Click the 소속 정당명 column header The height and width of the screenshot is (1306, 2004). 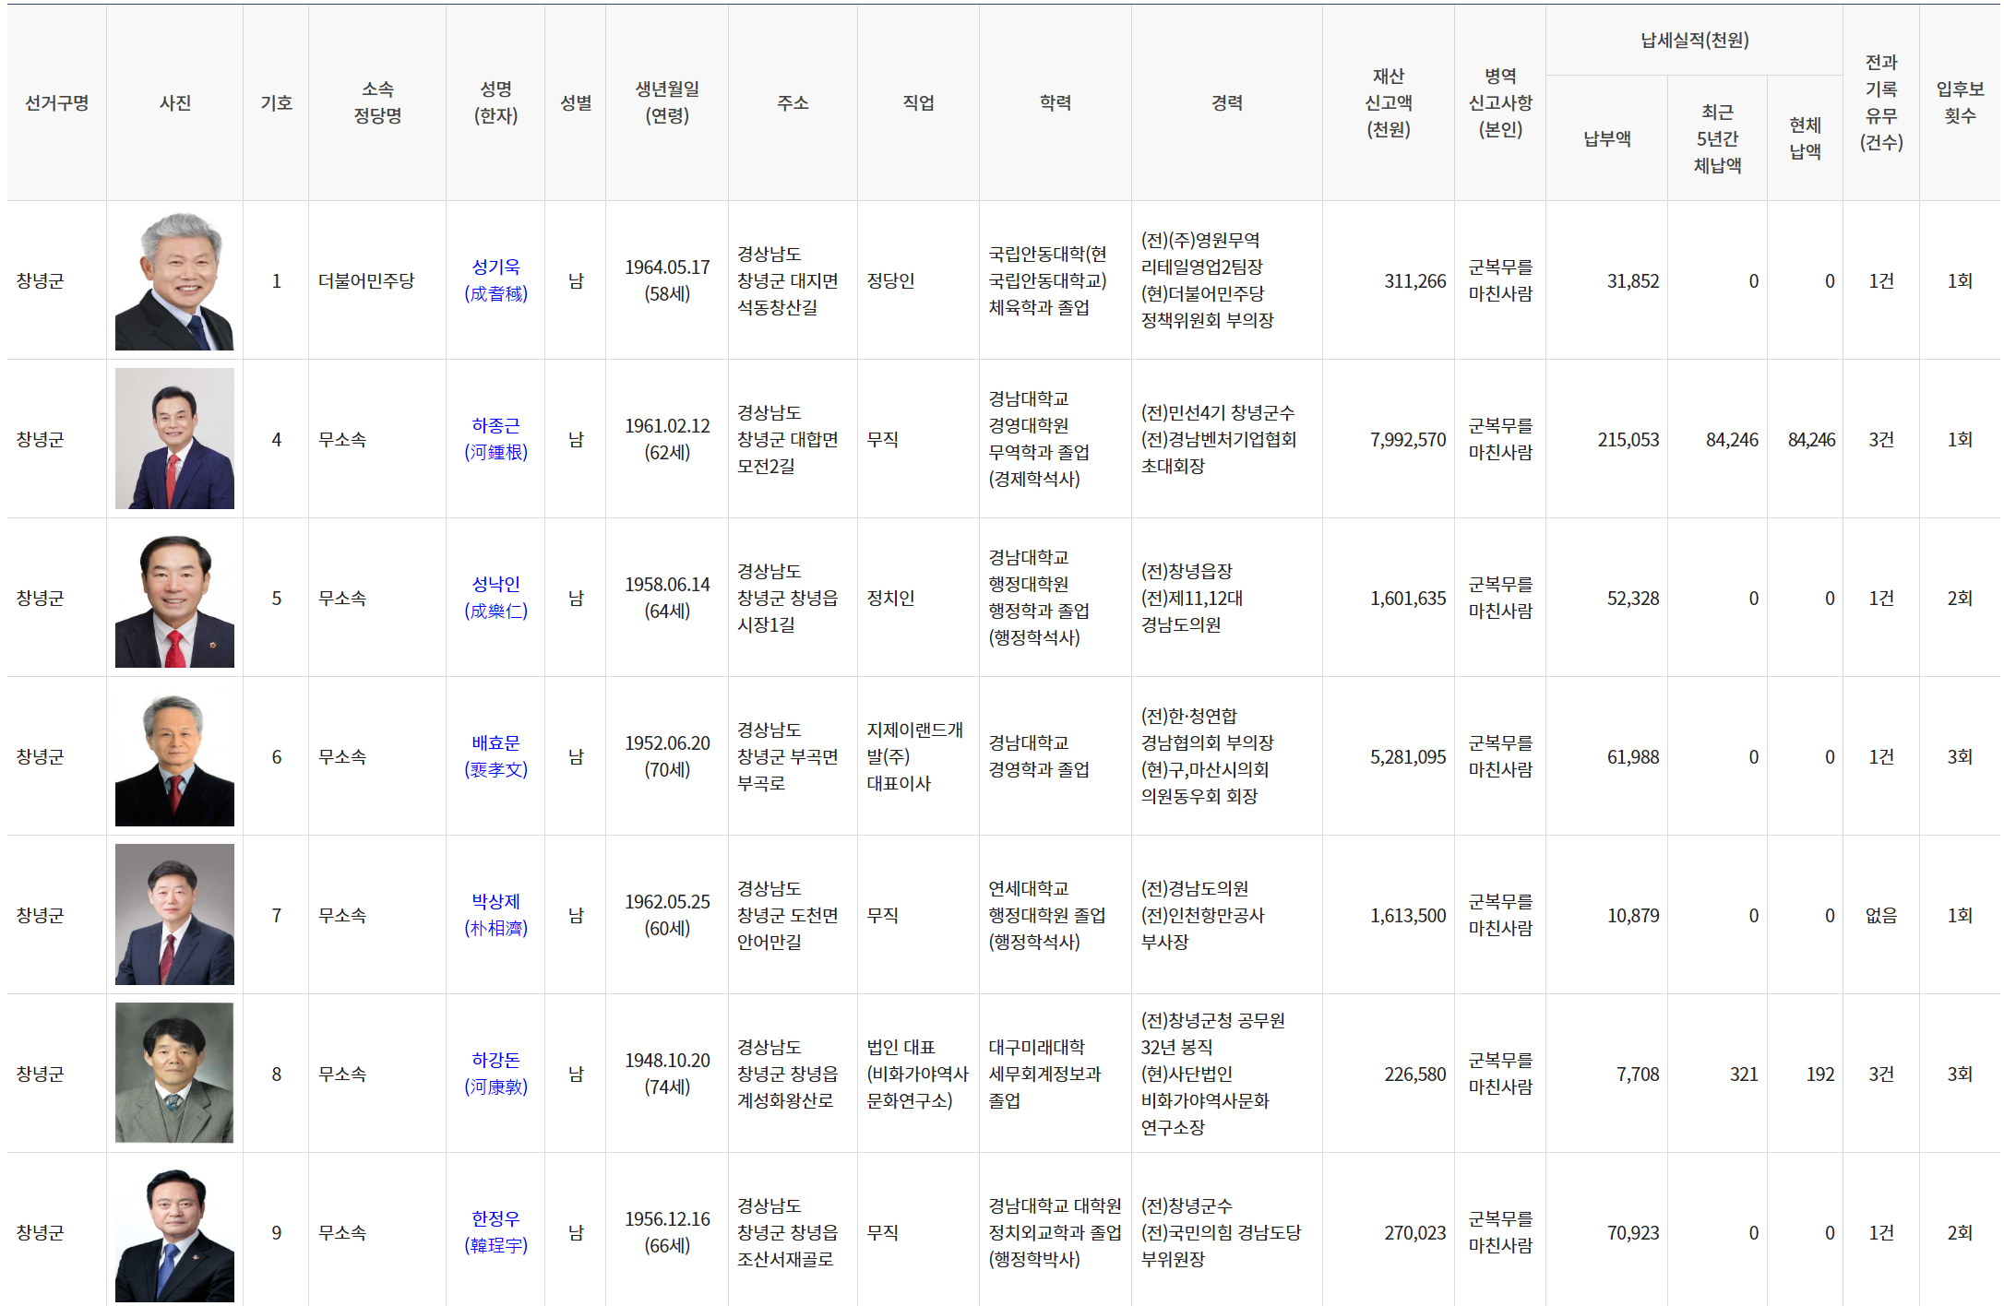[x=377, y=102]
